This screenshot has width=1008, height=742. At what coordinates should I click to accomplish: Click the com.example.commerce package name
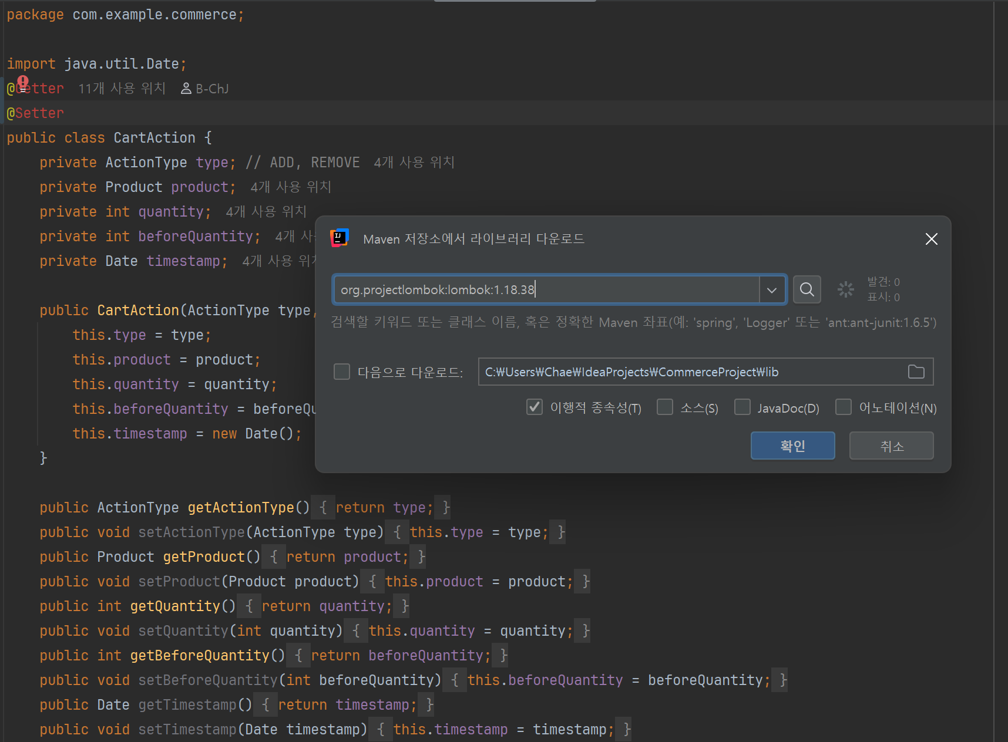coord(154,15)
